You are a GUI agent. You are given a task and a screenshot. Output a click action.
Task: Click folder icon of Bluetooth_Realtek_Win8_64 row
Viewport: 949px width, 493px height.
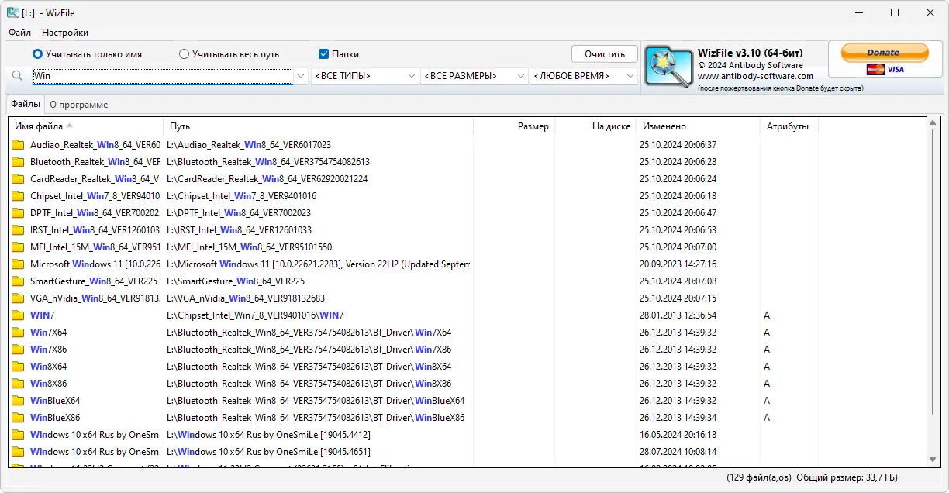click(18, 162)
